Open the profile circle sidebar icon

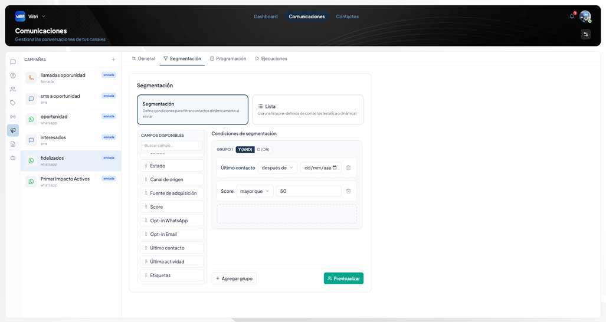click(13, 75)
